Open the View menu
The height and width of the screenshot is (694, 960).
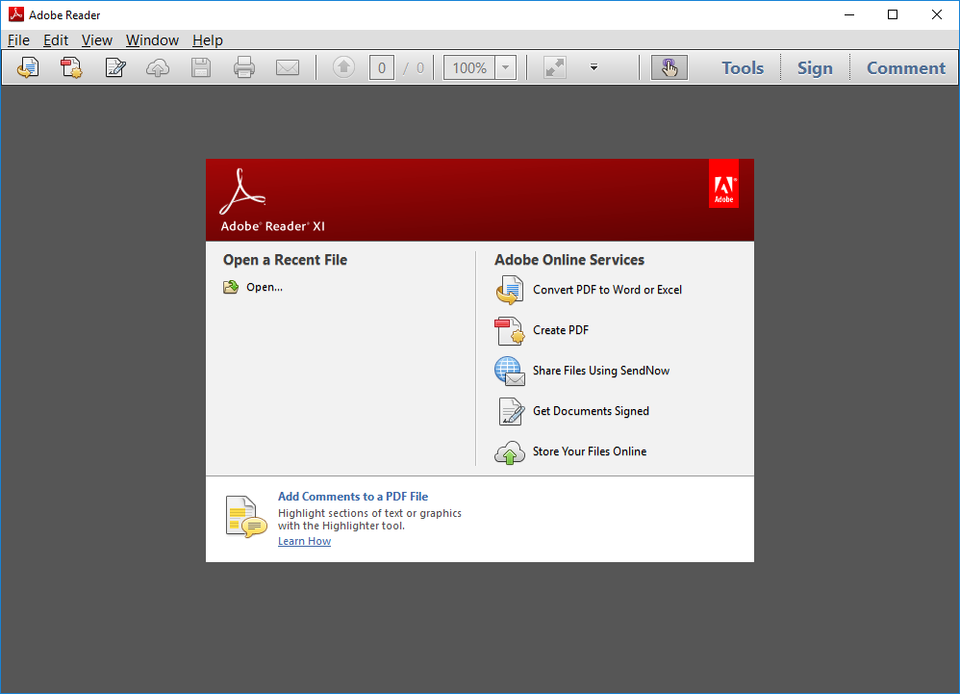click(97, 40)
